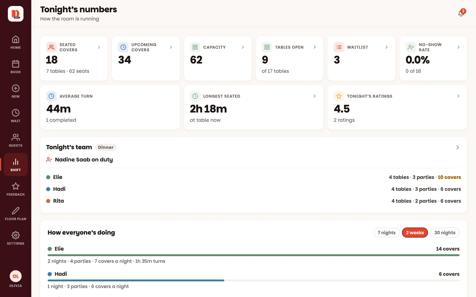This screenshot has width=476, height=297.
Task: Open the Guests section
Action: (15, 140)
